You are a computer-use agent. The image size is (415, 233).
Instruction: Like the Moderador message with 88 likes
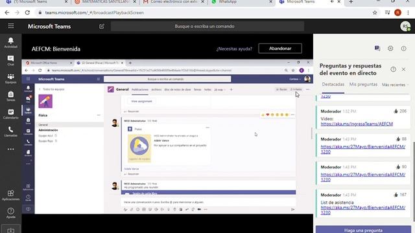pos(397,139)
